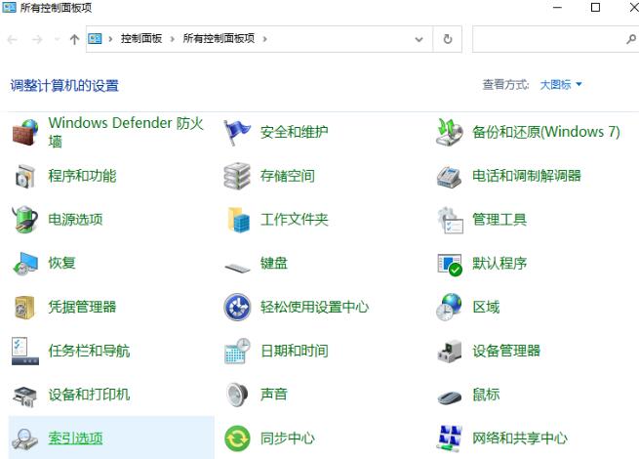
Task: Click the 所有控制面板项 breadcrumb
Action: click(x=219, y=39)
